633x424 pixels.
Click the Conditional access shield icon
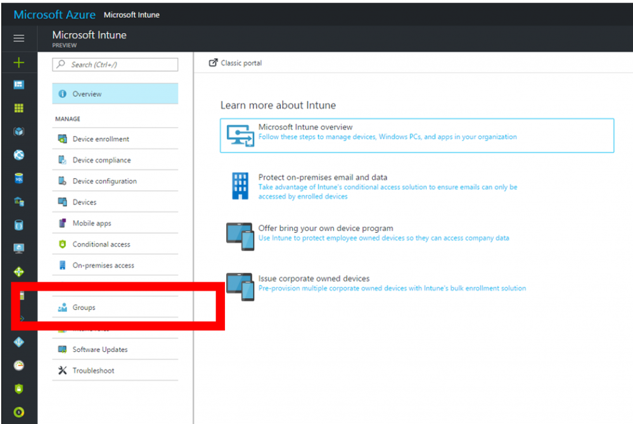click(x=62, y=244)
